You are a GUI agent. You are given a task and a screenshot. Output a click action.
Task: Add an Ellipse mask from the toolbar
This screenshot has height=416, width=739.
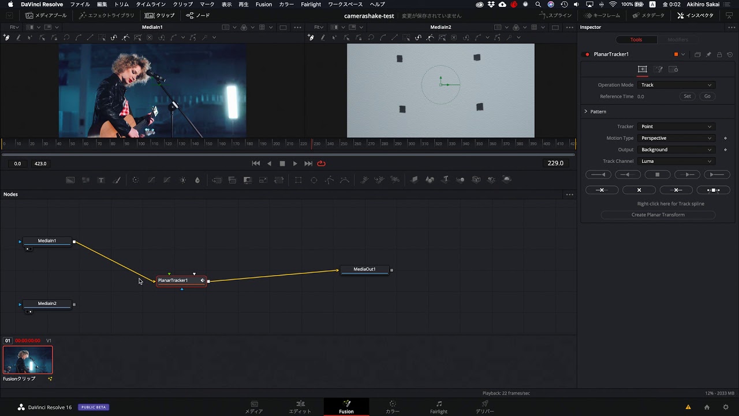click(314, 180)
